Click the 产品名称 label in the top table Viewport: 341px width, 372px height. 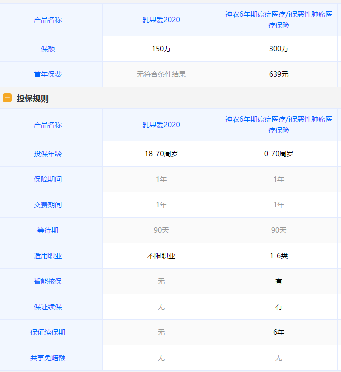pos(48,20)
